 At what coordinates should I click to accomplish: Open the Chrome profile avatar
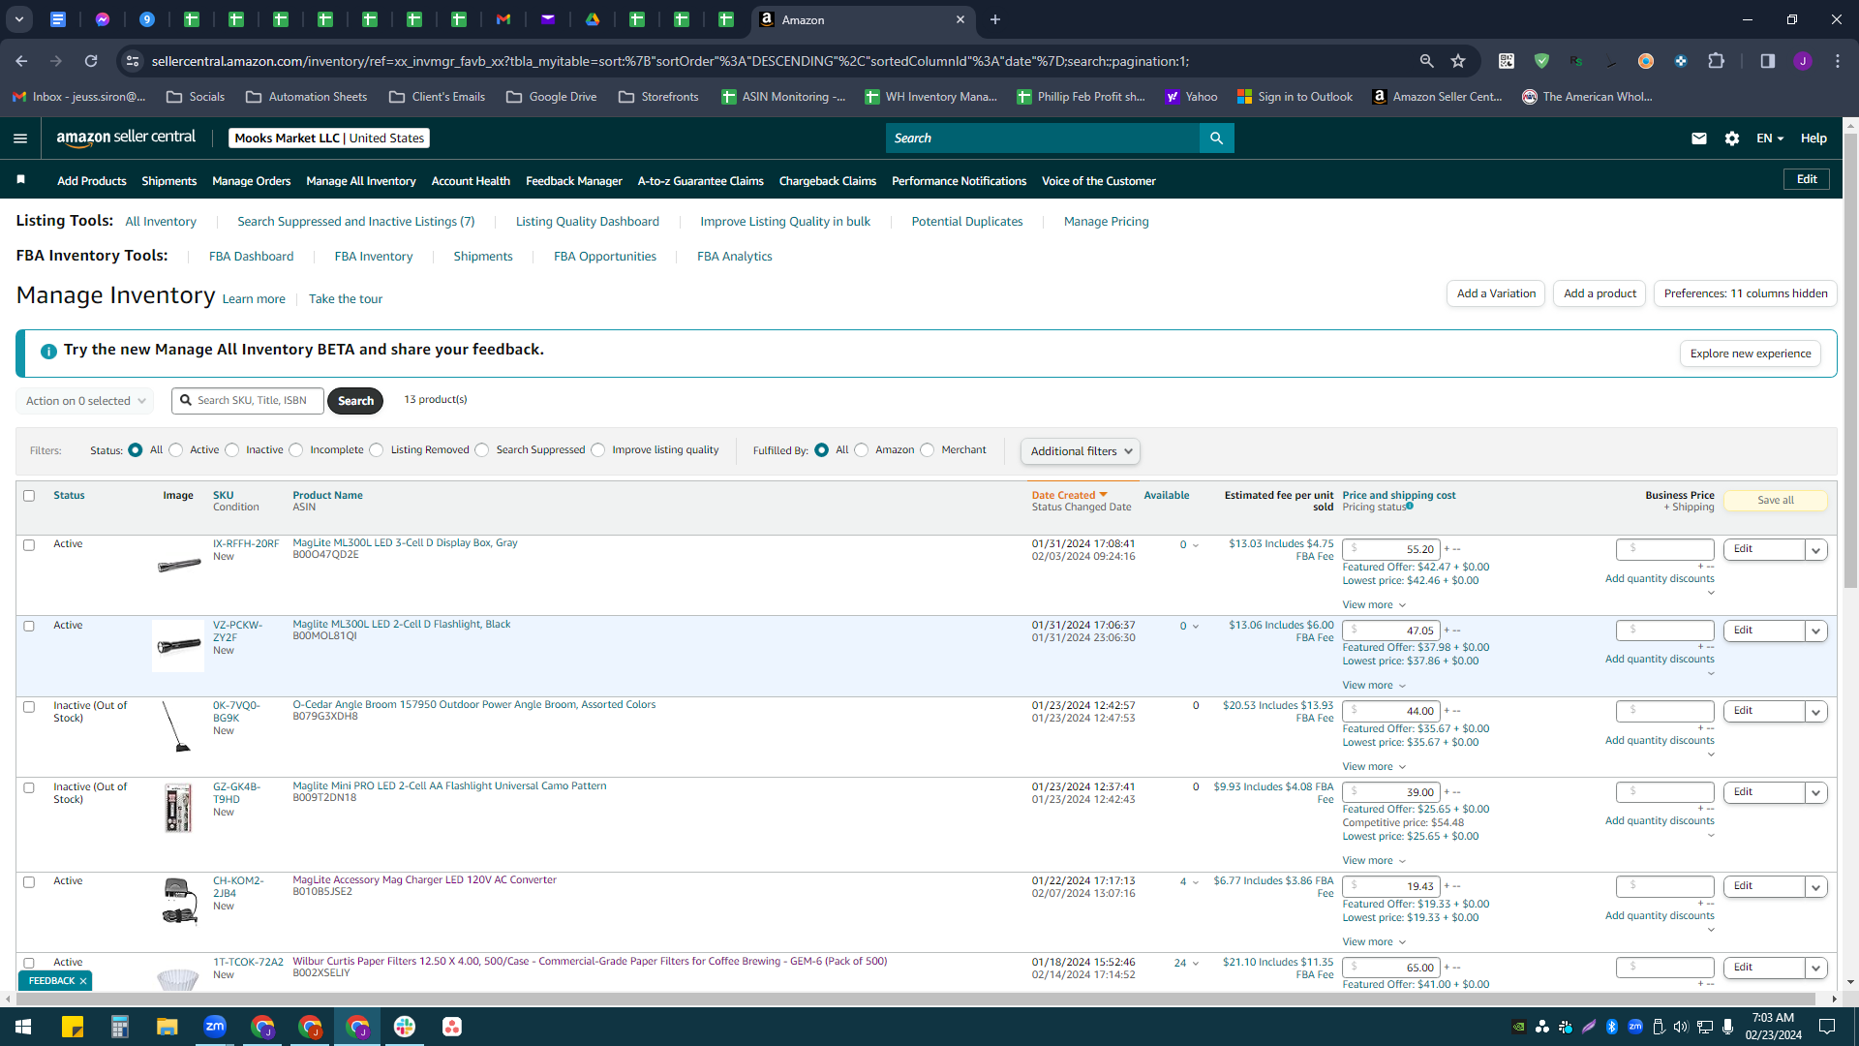(x=1802, y=61)
